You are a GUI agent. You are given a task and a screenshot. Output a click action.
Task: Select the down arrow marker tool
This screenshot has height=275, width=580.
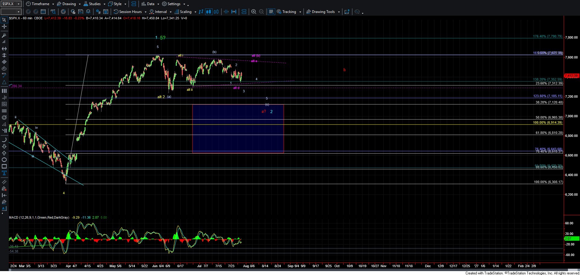(4, 147)
